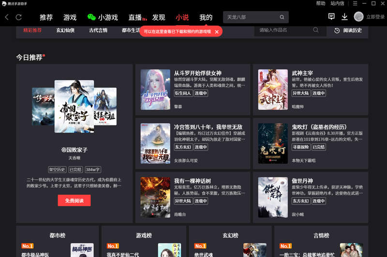Screen dimensions: 387x257
Task: Click the 立即登录 login link
Action: click(375, 17)
